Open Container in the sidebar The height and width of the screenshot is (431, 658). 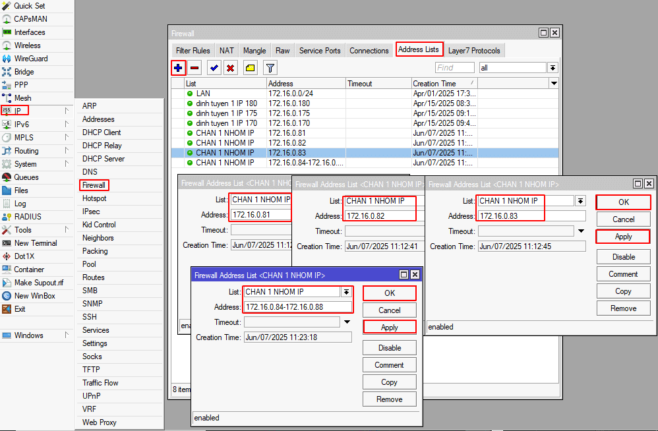tap(37, 270)
